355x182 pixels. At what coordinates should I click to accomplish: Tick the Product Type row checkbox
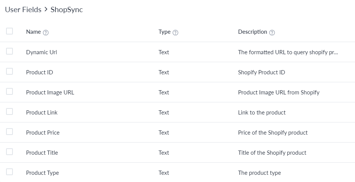coord(9,172)
